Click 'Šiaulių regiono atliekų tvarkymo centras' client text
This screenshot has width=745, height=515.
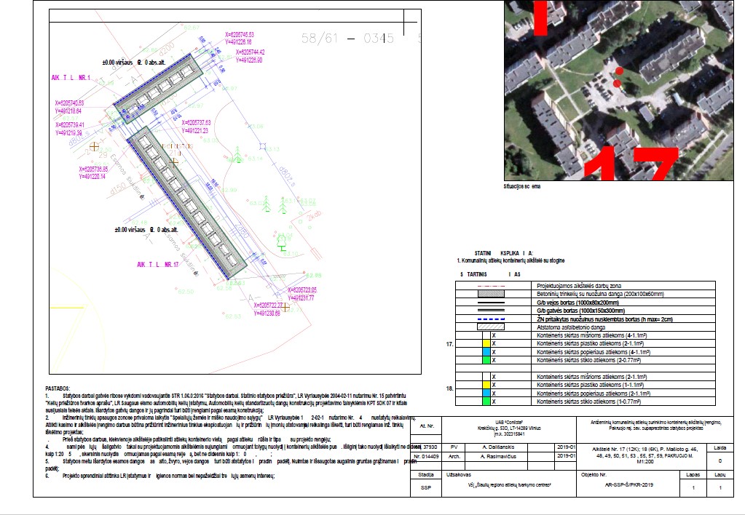(509, 485)
